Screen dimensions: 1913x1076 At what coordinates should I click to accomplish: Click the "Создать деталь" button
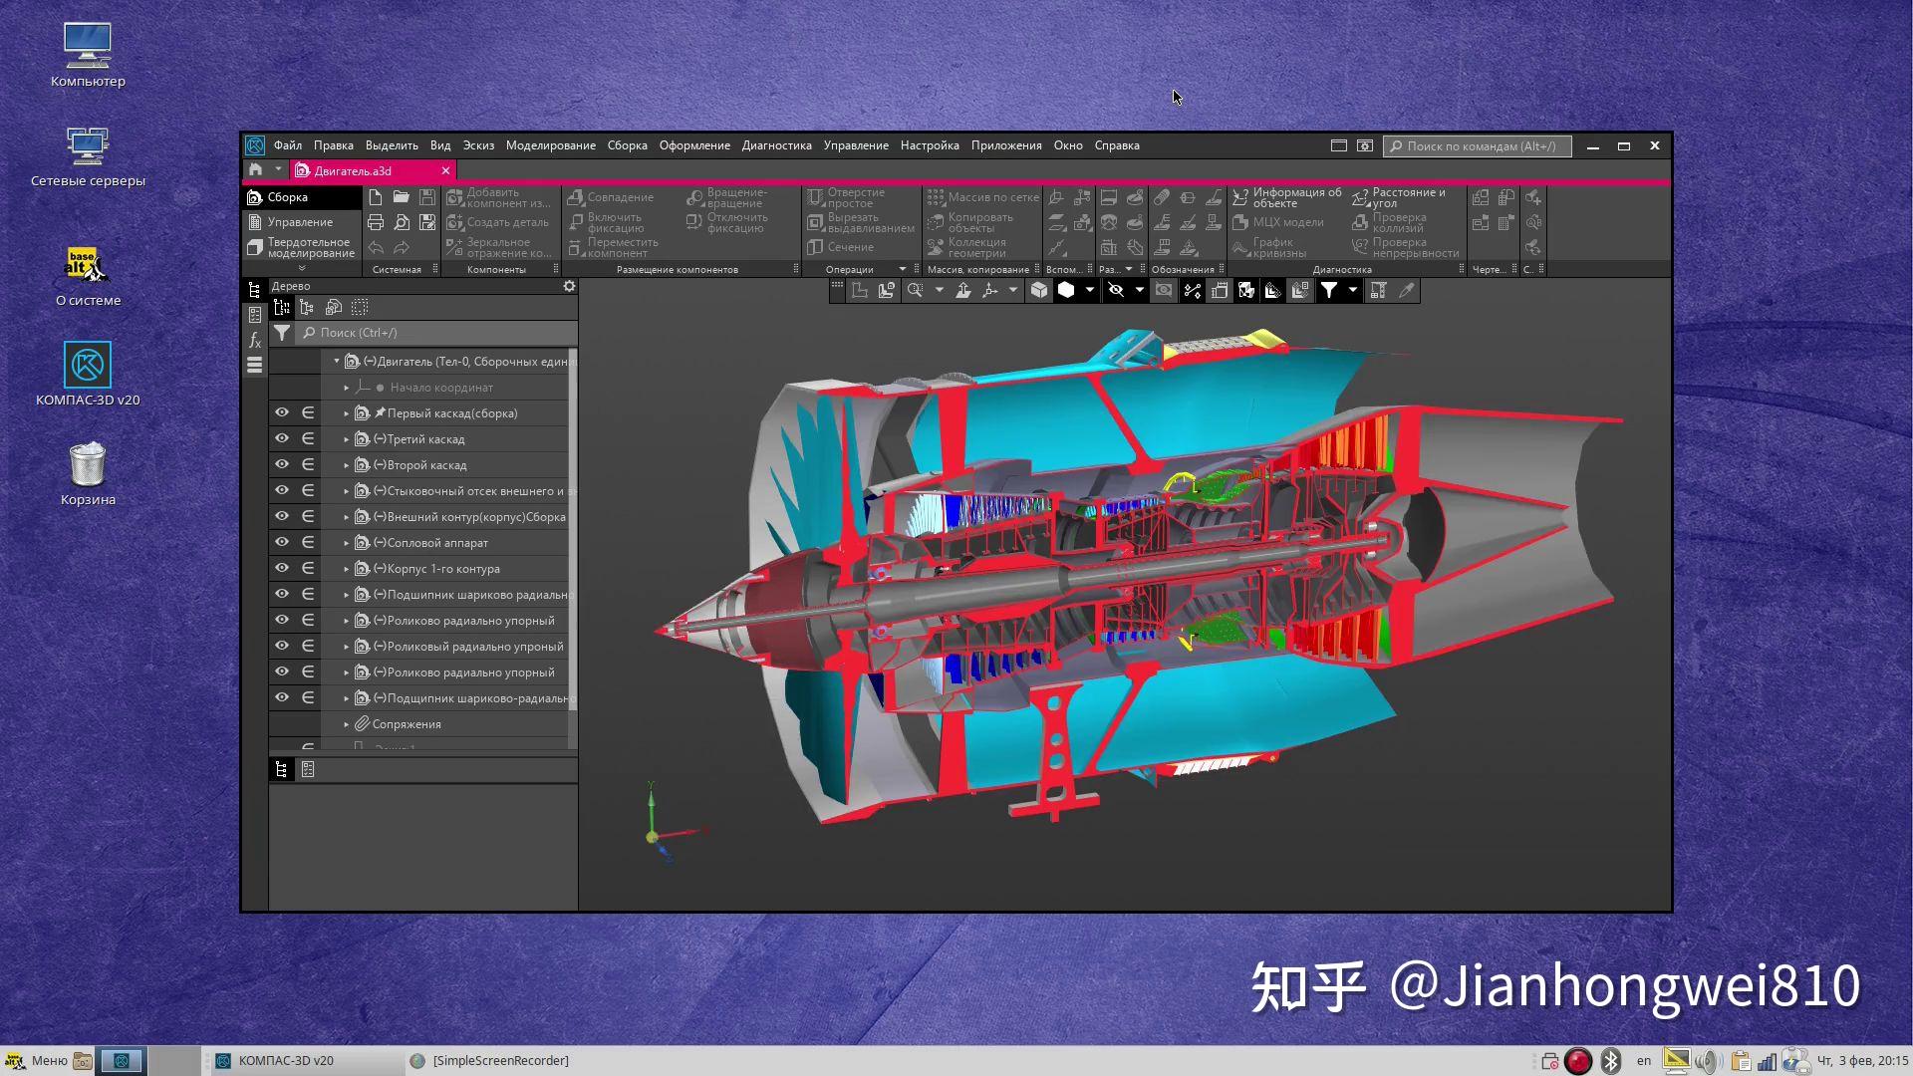(498, 222)
